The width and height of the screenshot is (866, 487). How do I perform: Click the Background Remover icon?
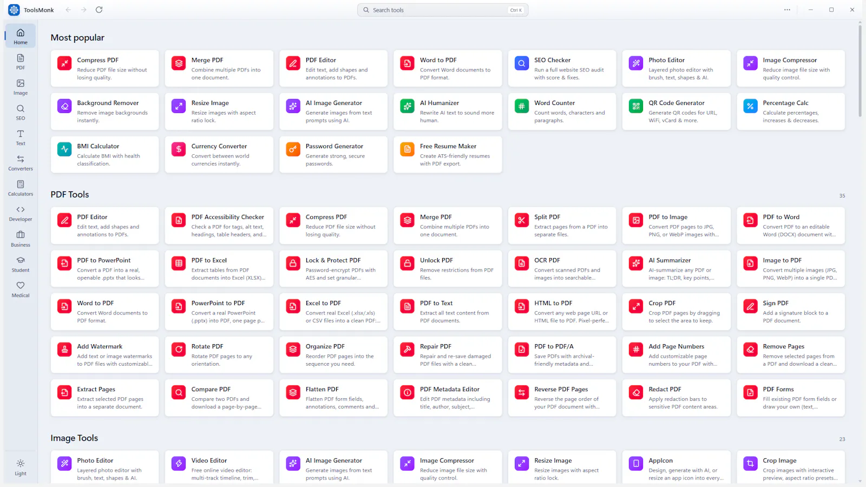click(64, 106)
